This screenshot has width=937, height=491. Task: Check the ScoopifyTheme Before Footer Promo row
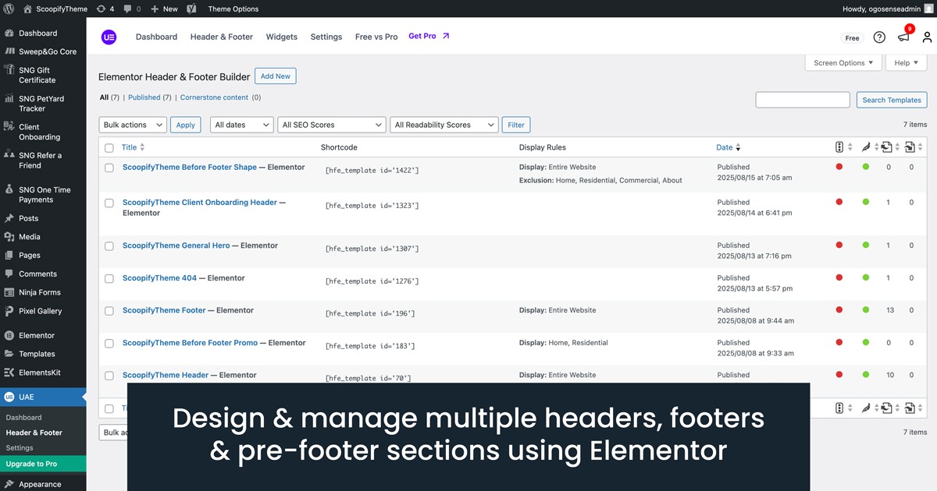click(x=109, y=343)
